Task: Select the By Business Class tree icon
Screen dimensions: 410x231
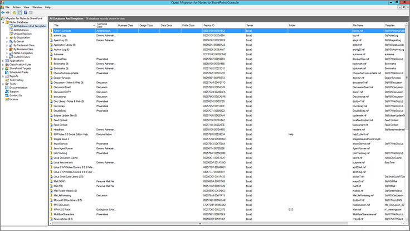Action: [11, 49]
